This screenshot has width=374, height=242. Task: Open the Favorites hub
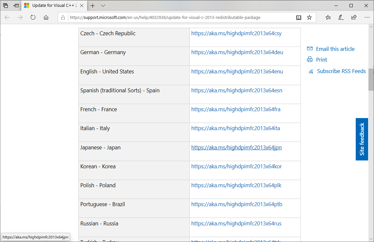point(328,17)
